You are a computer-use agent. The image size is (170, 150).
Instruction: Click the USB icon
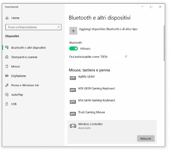point(7,104)
